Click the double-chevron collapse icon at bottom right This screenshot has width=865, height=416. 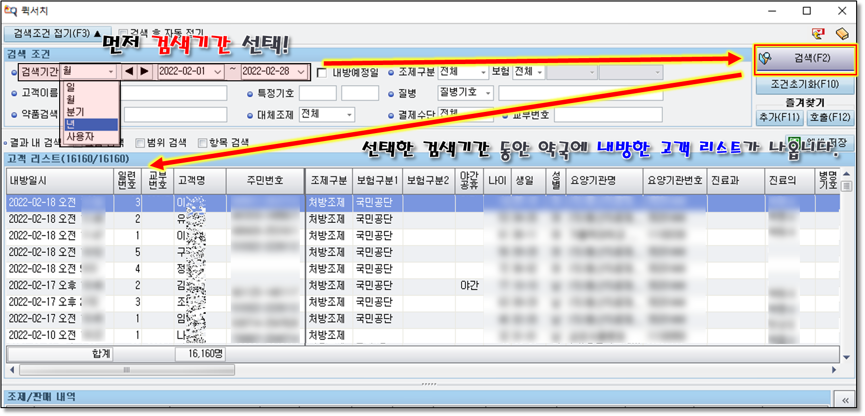pyautogui.click(x=845, y=400)
